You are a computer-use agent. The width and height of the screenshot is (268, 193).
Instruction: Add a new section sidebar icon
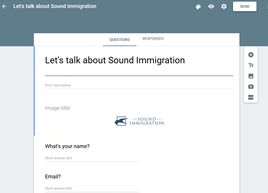(251, 97)
